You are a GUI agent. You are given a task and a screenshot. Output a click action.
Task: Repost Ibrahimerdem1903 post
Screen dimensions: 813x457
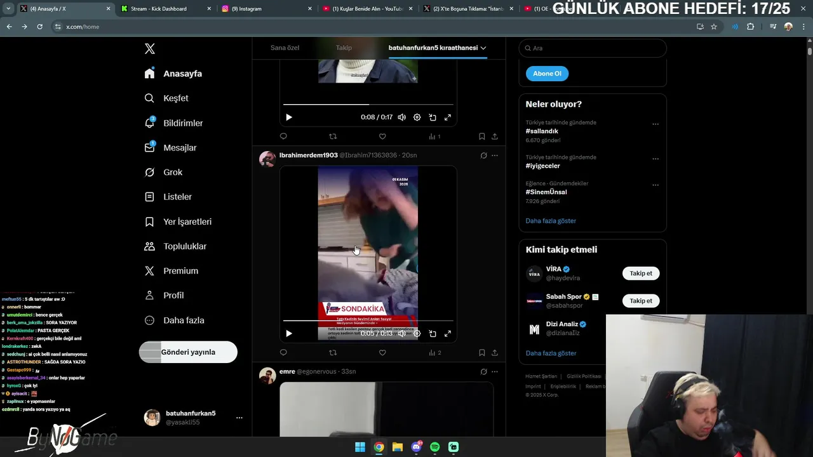click(333, 352)
